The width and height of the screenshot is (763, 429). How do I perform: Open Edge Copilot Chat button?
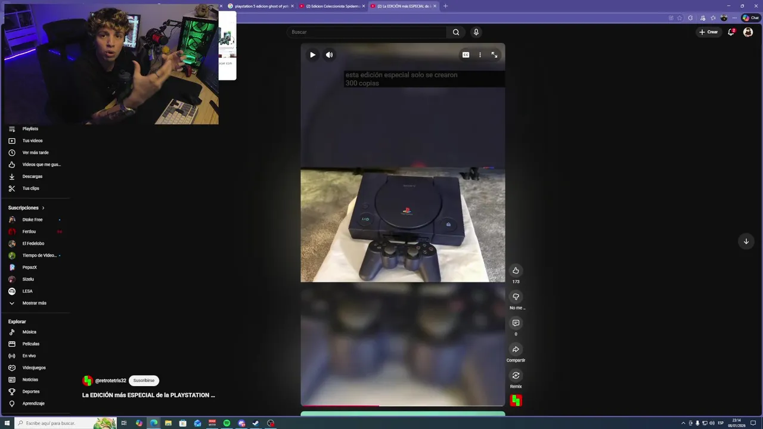(x=751, y=18)
